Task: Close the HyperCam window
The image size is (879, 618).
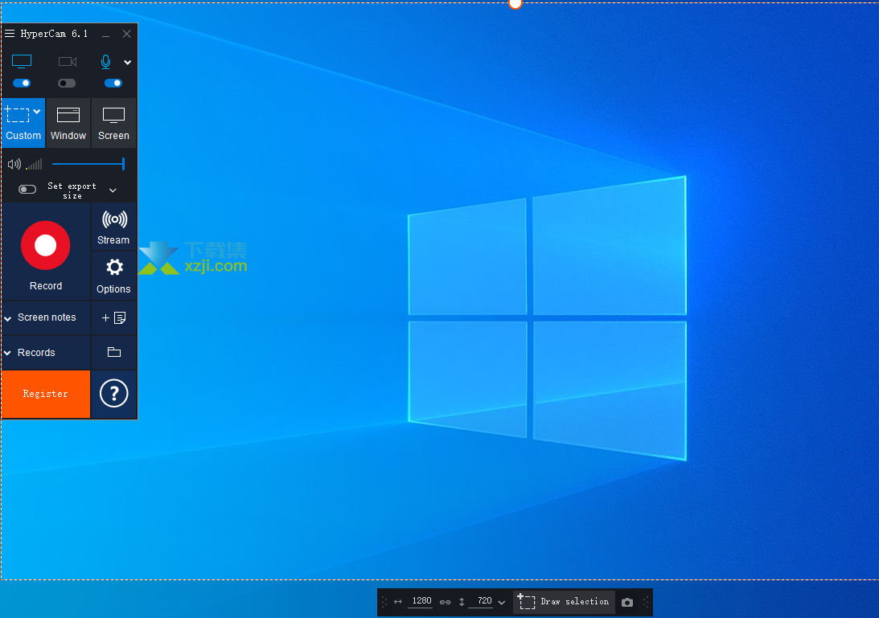Action: pos(127,34)
